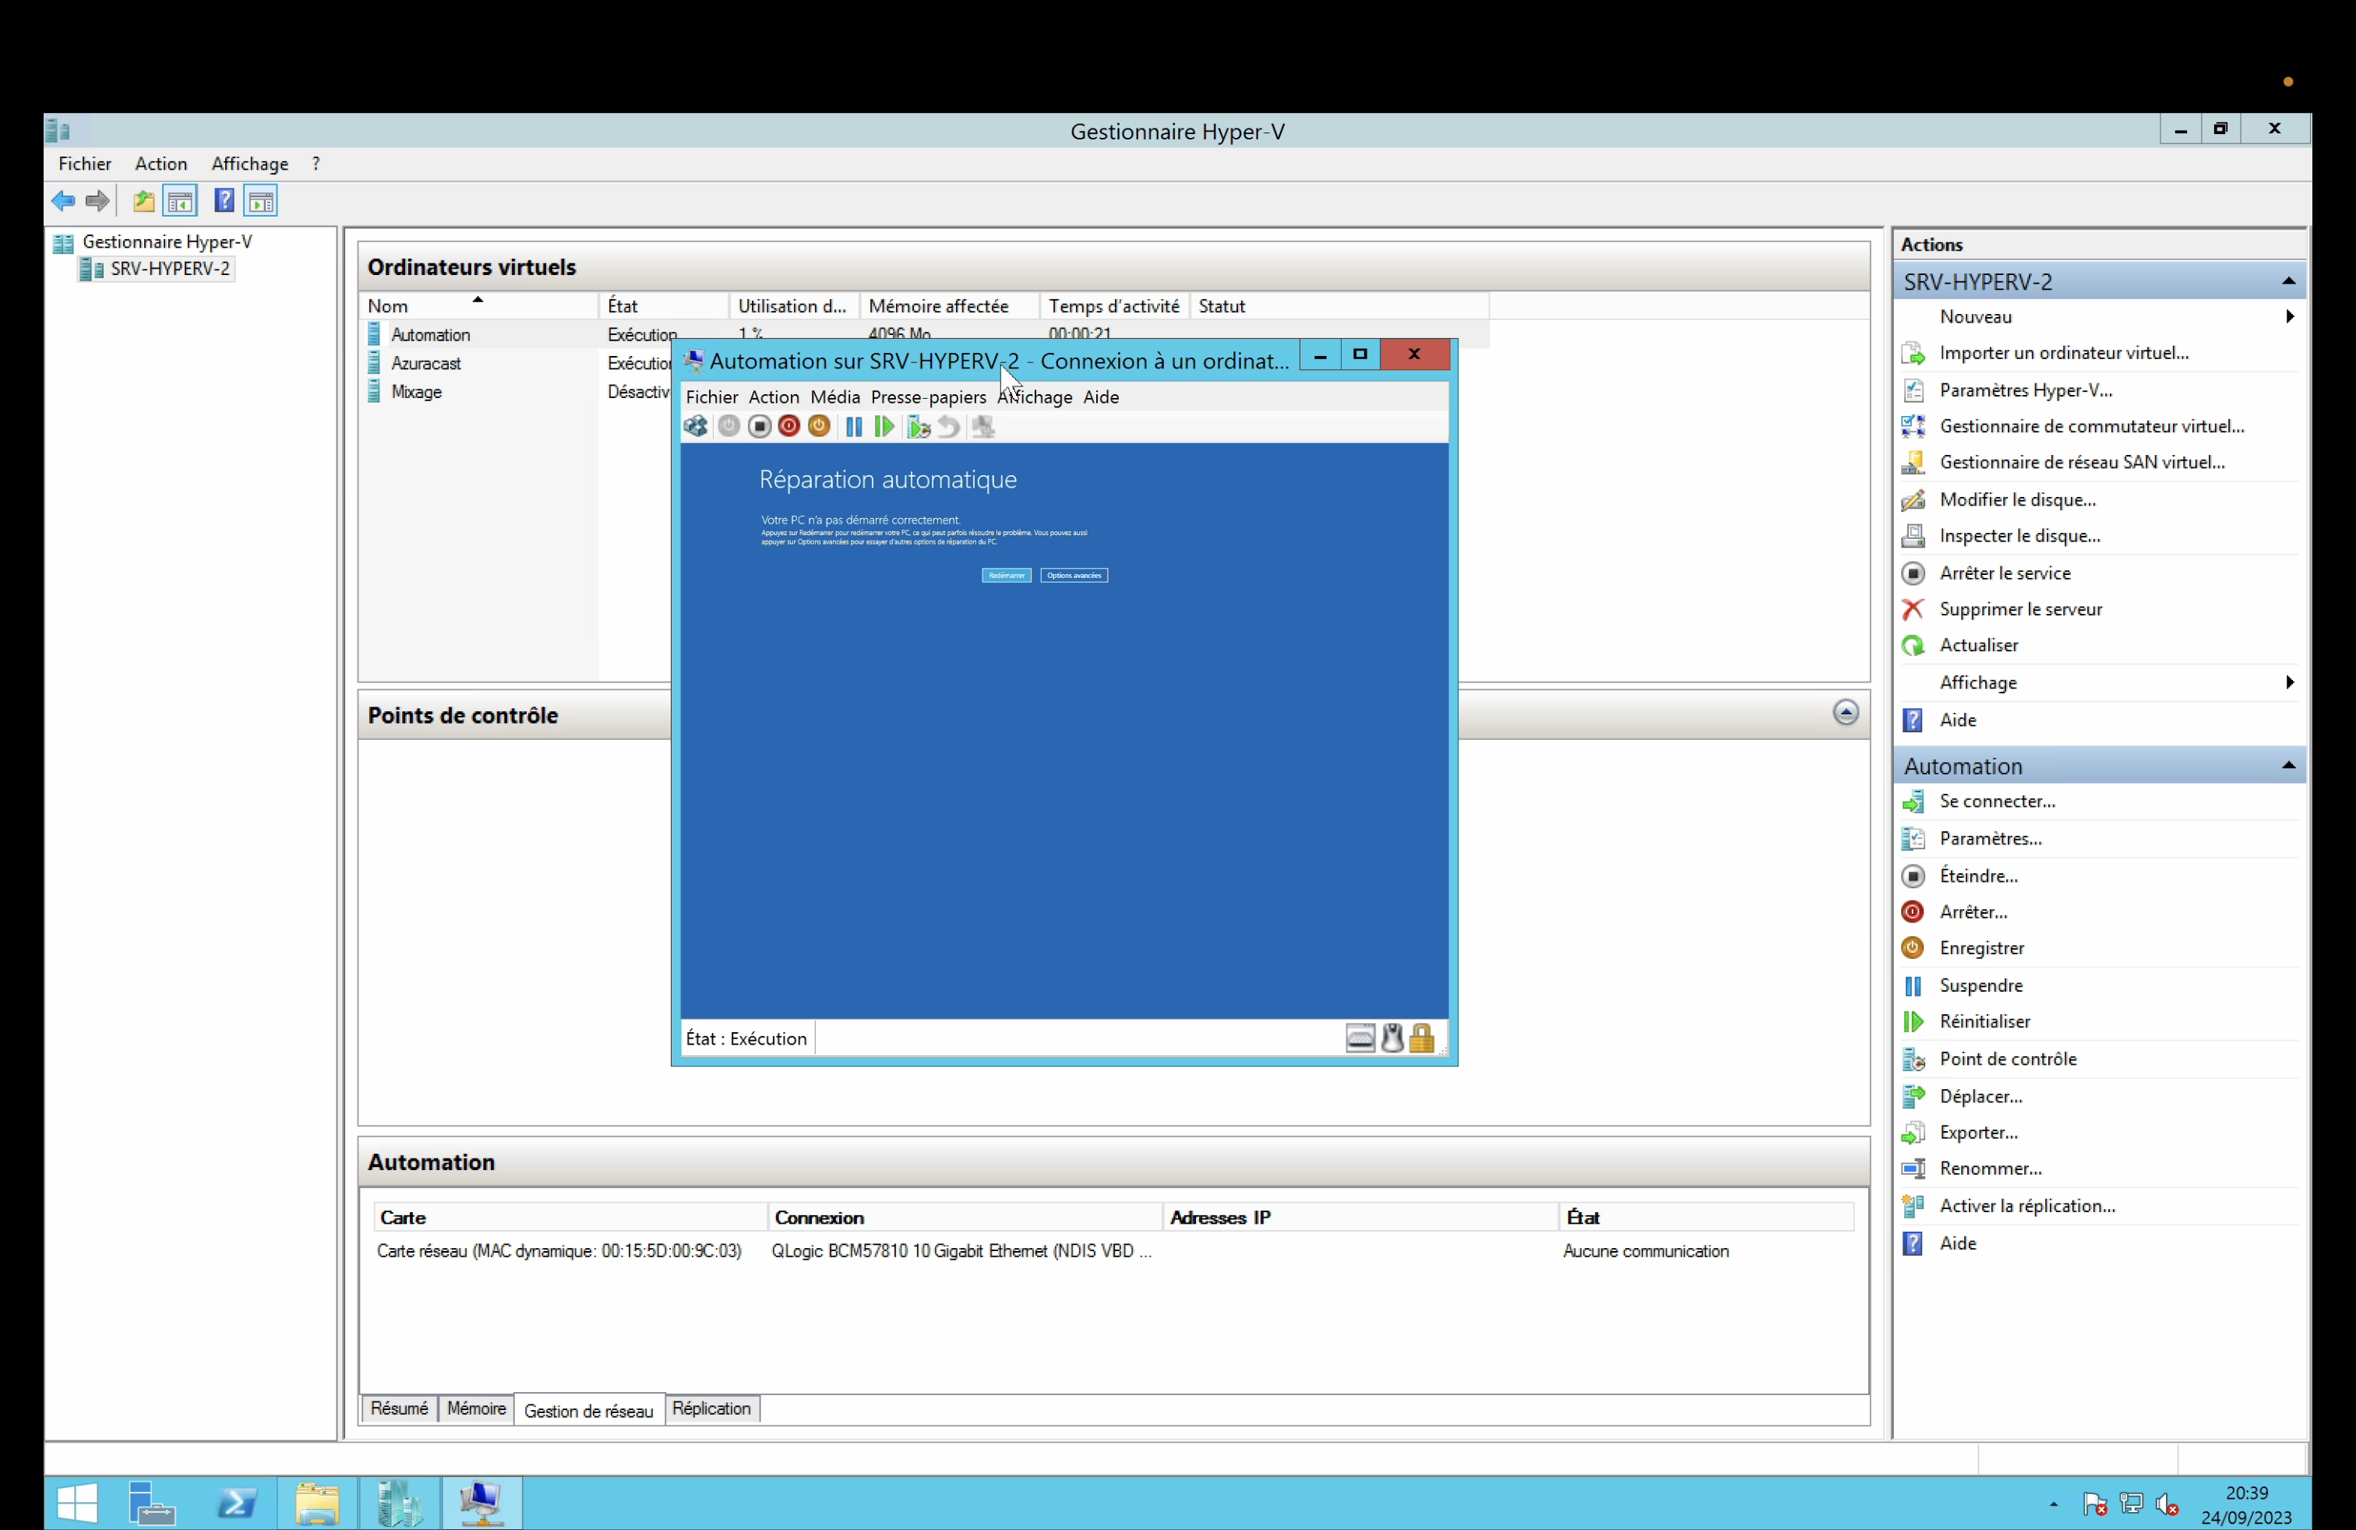Select the Mixage virtual machine row

[416, 392]
